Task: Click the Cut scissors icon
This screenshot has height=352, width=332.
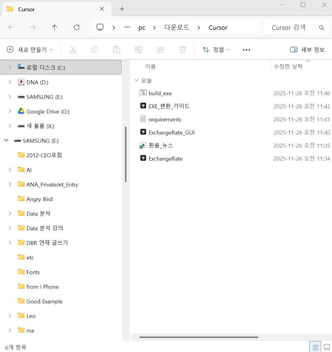Action: pyautogui.click(x=73, y=50)
